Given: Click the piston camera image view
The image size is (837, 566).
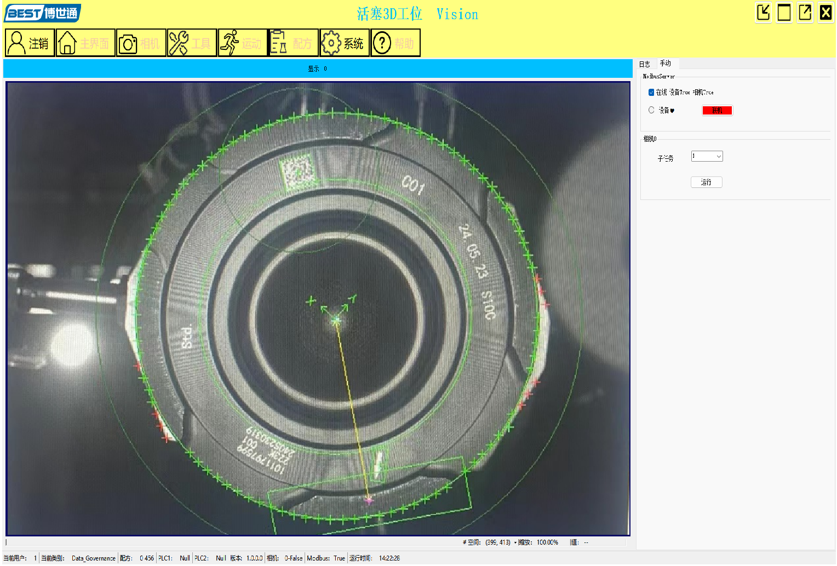Looking at the screenshot, I should coord(318,308).
